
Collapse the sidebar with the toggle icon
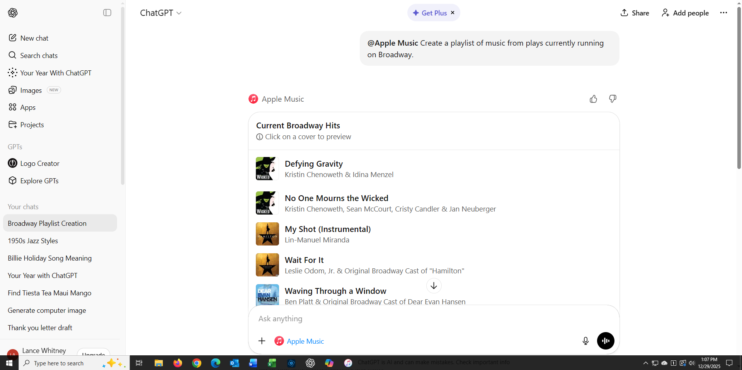pos(107,13)
